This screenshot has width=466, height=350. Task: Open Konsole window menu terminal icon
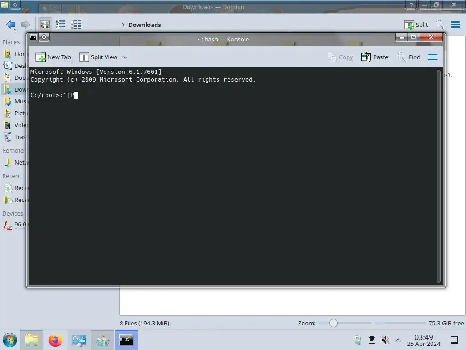(33, 37)
